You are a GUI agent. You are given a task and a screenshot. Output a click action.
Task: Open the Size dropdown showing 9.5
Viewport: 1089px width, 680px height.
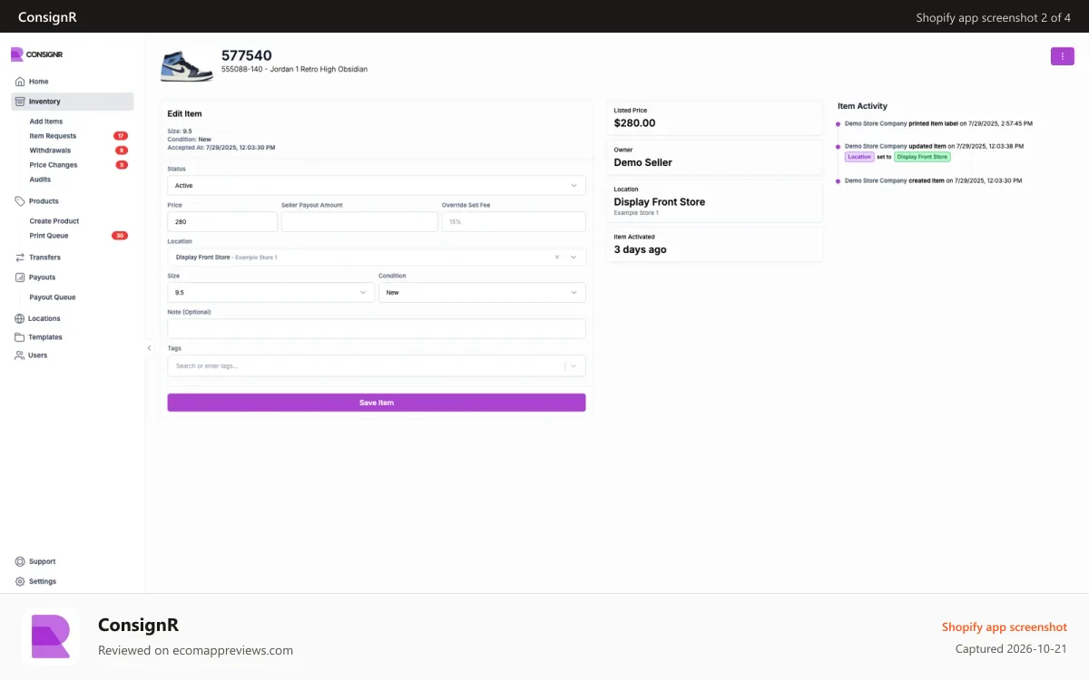(x=270, y=293)
